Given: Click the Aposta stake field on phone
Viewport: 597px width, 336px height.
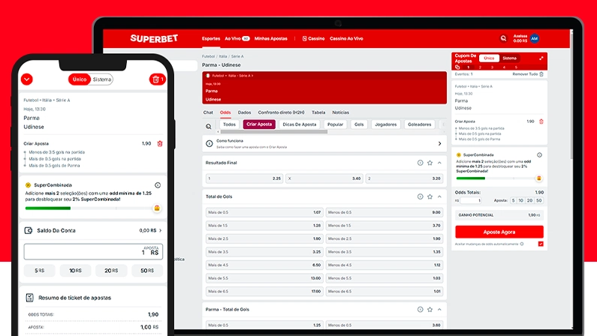Looking at the screenshot, I should pyautogui.click(x=93, y=251).
